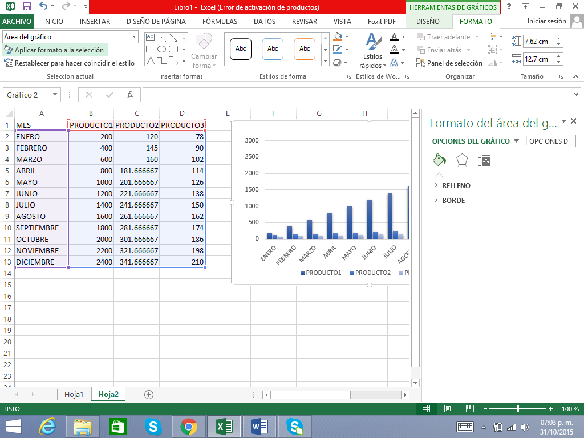Image resolution: width=584 pixels, height=438 pixels.
Task: Select the Effects pentagon icon
Action: (463, 160)
